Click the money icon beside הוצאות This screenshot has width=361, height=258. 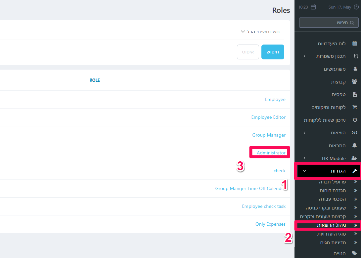pos(355,133)
